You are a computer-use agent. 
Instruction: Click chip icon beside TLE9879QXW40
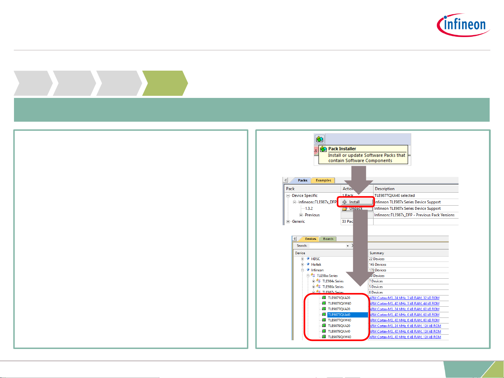pos(324,337)
